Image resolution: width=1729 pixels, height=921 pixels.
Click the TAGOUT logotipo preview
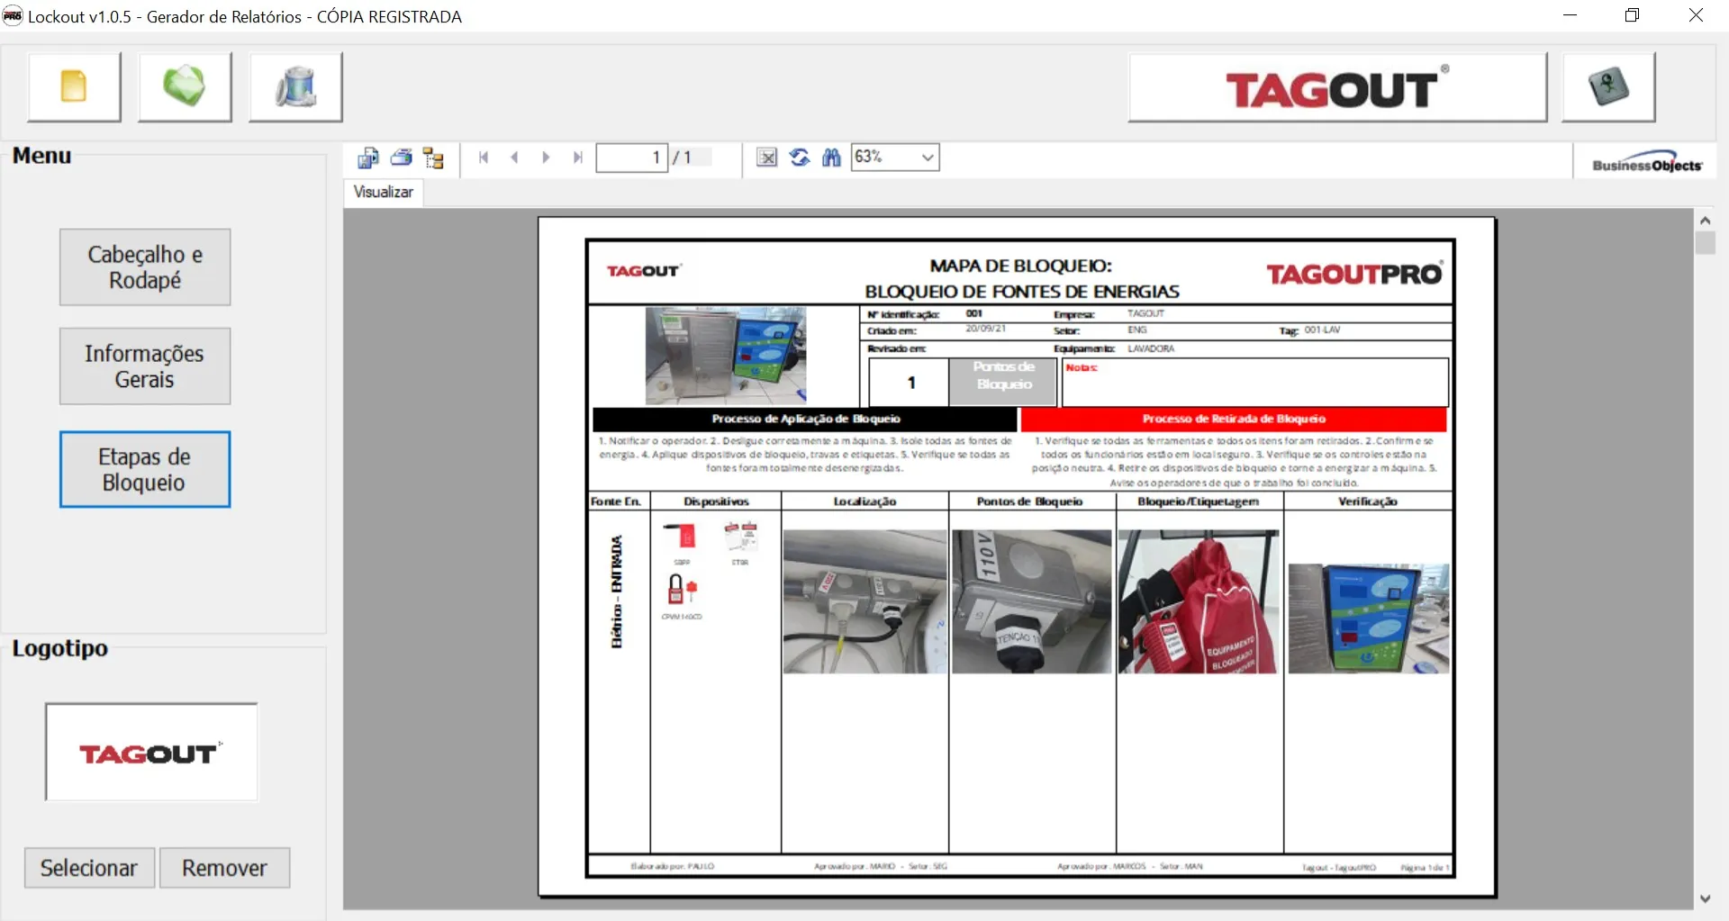[x=151, y=753]
